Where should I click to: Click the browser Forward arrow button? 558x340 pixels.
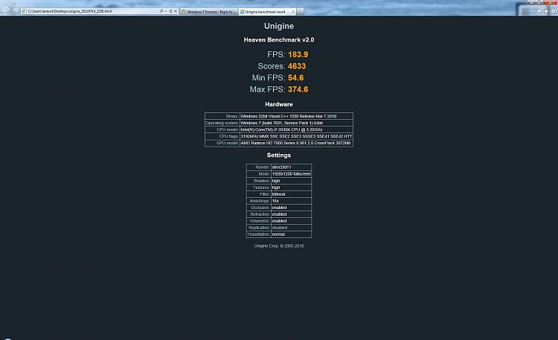(x=16, y=11)
